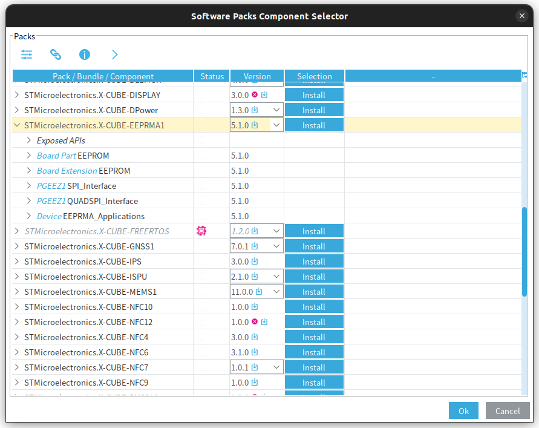Expand the X-CUBE-NFC9 pack
This screenshot has height=428, width=539.
coord(16,383)
